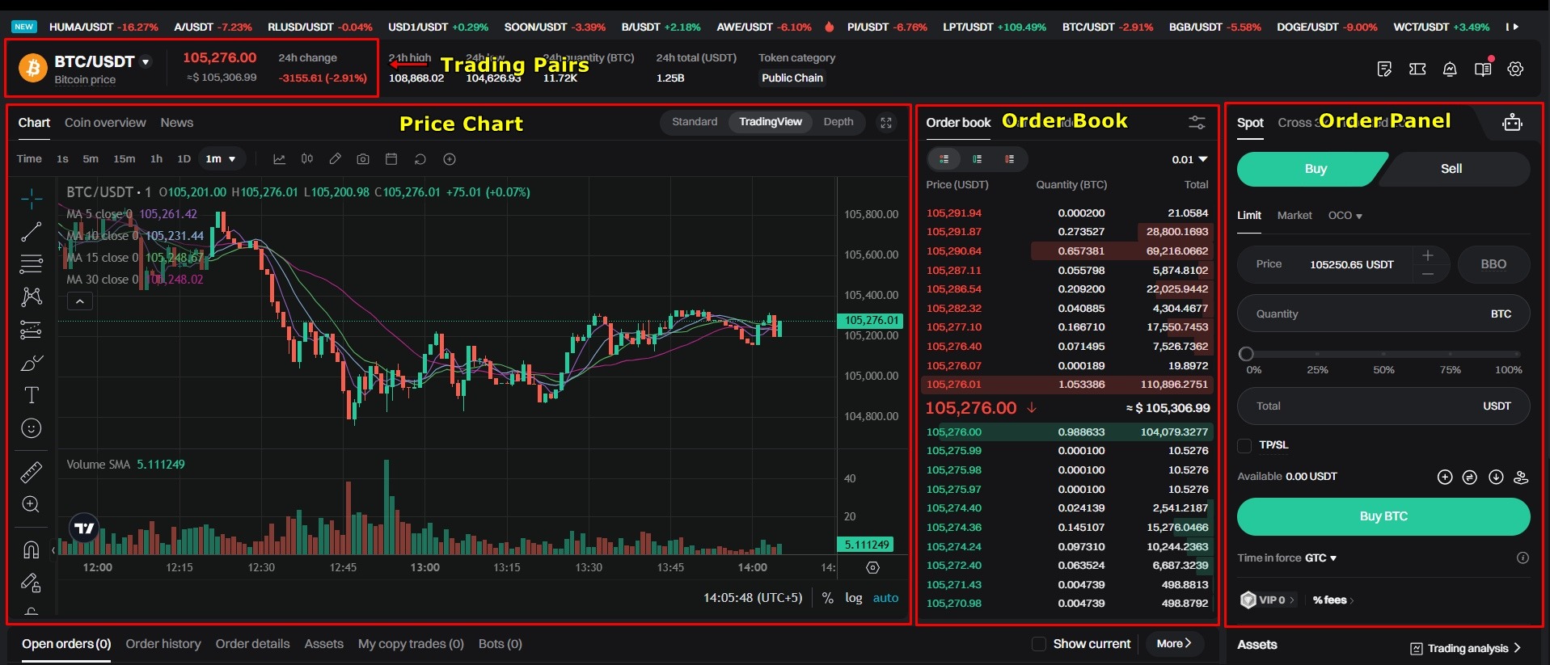Click the chart reset refresh icon
The height and width of the screenshot is (665, 1550).
(x=420, y=159)
